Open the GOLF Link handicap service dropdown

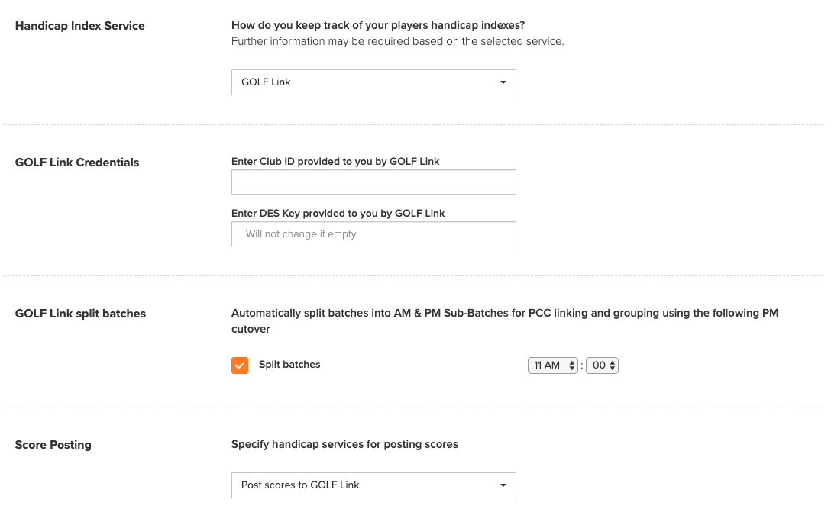tap(373, 82)
